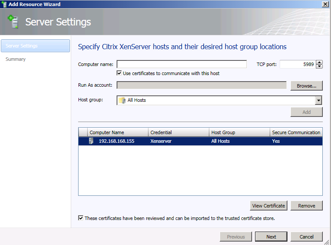Select Server Settings wizard step
The height and width of the screenshot is (245, 331).
coord(35,46)
